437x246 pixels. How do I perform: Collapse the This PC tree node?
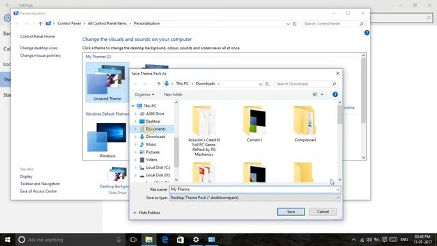pos(133,106)
